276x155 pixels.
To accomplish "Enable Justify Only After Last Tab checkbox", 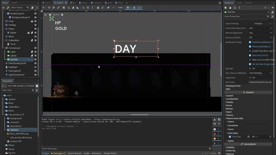I will (250, 51).
